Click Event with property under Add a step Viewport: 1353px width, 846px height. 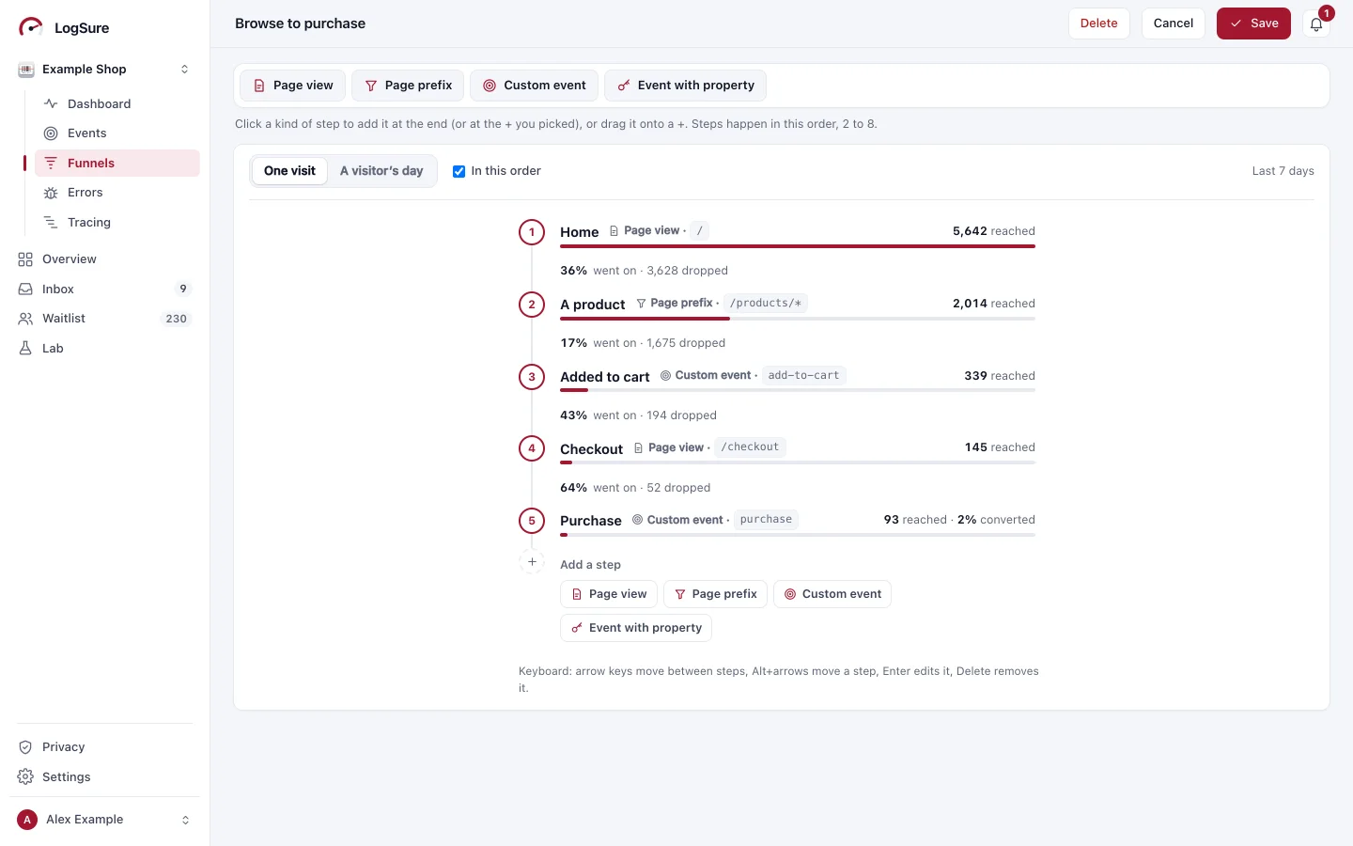[636, 628]
